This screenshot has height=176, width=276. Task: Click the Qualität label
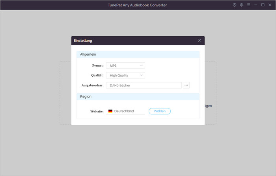pyautogui.click(x=97, y=75)
